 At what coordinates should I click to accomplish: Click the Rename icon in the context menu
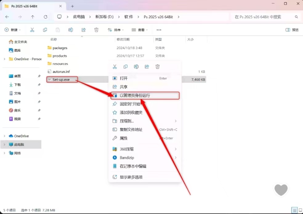136,67
